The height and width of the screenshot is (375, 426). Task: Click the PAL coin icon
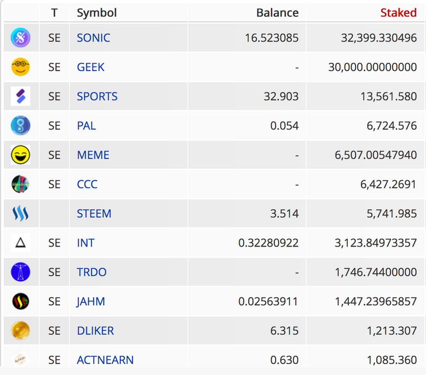click(x=21, y=125)
